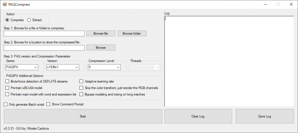Click the version text v0.3.31 GUI credit
Image resolution: width=298 pixels, height=133 pixels.
click(x=26, y=128)
